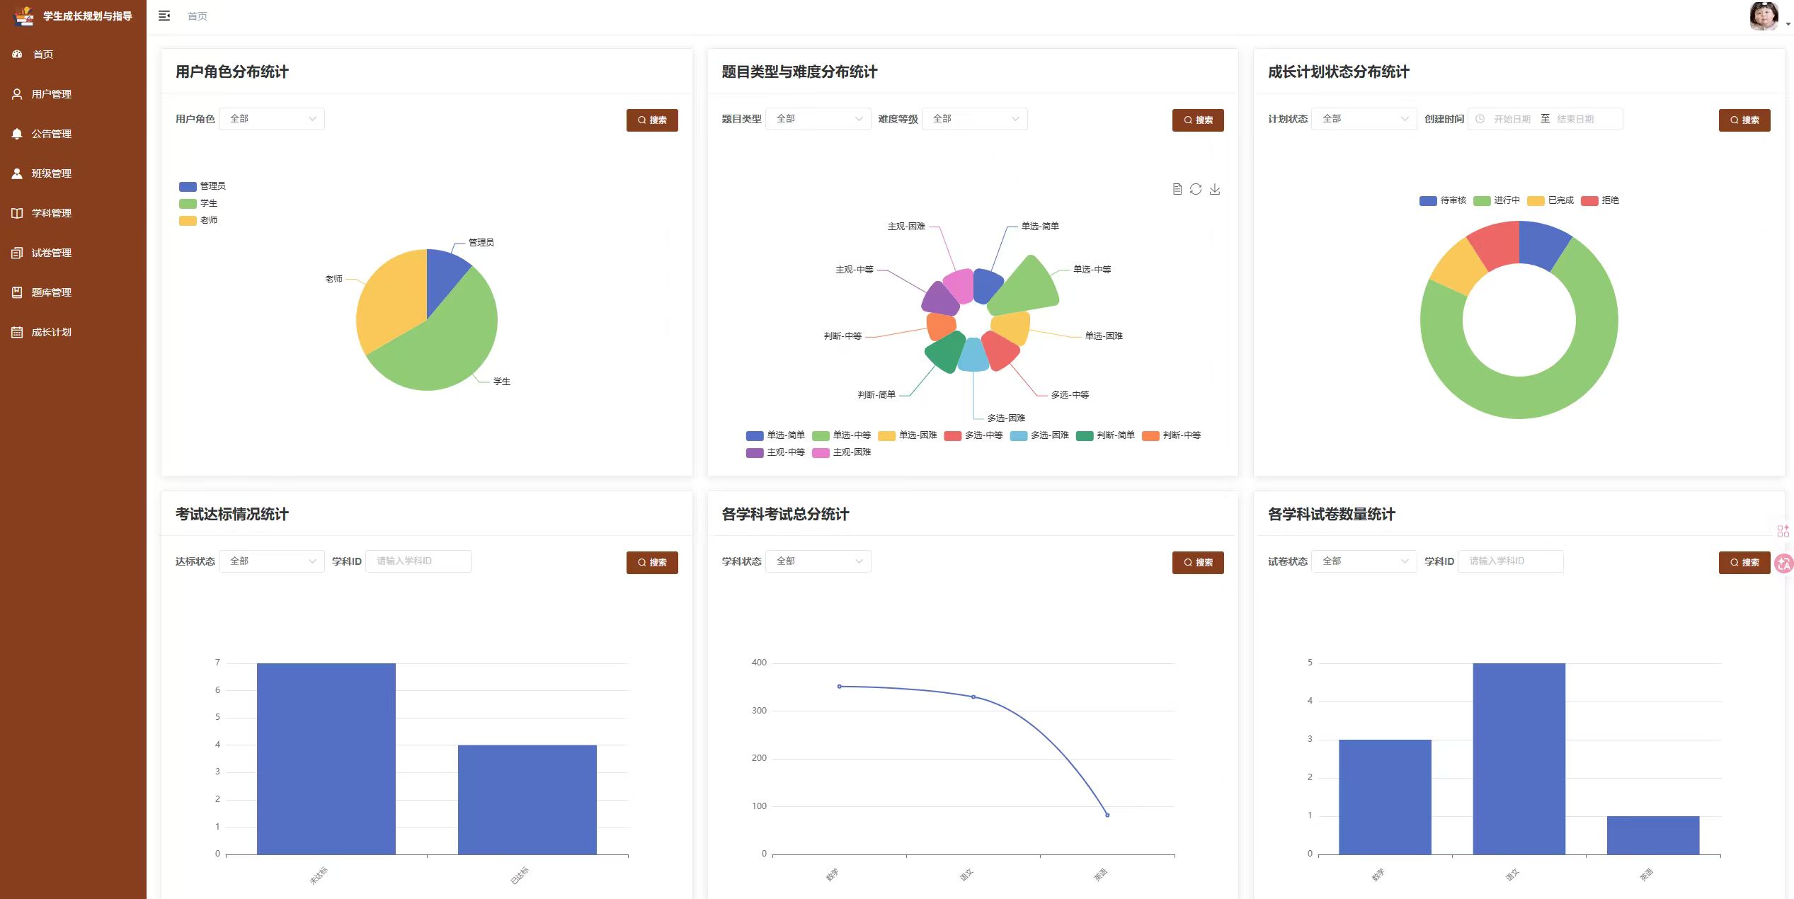Open 试卷管理 in the sidebar menu
This screenshot has height=899, width=1794.
pos(73,253)
